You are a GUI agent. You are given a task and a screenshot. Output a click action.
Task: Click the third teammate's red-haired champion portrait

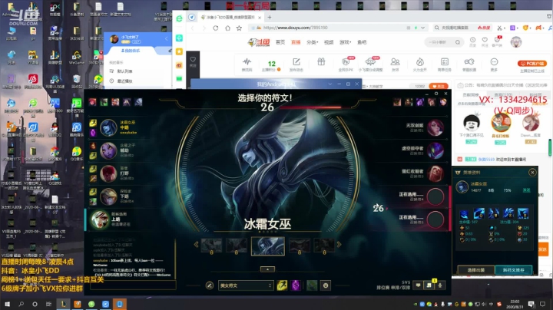click(x=108, y=173)
